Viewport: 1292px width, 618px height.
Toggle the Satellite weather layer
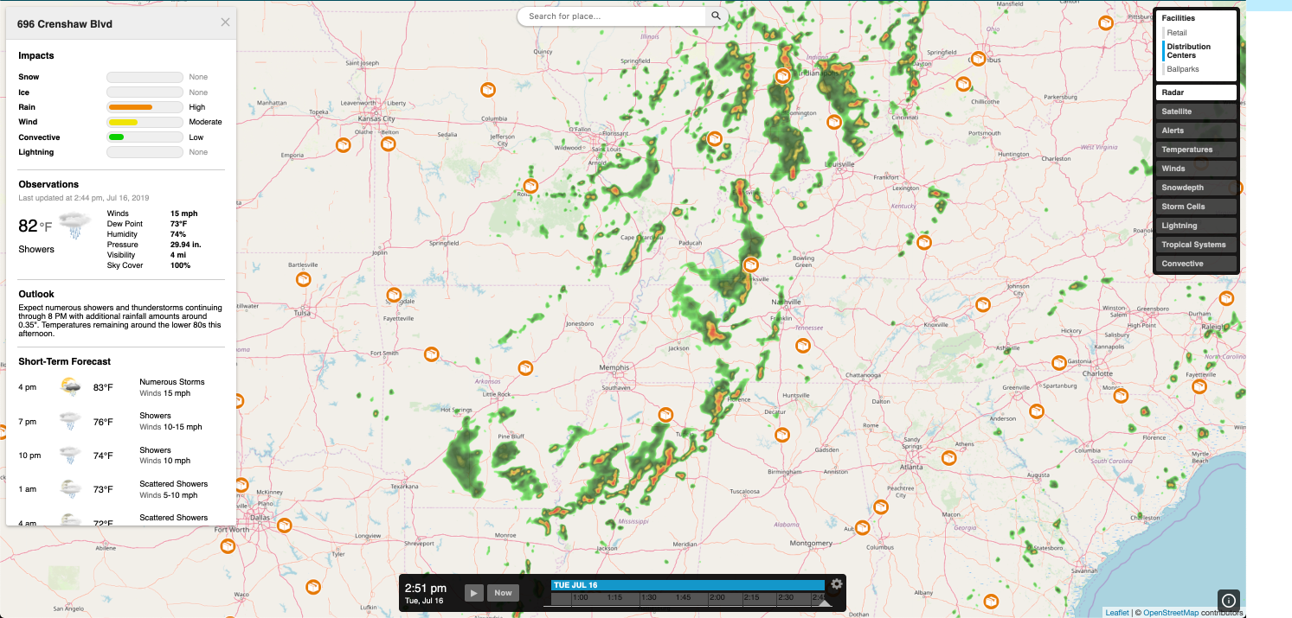click(1195, 111)
